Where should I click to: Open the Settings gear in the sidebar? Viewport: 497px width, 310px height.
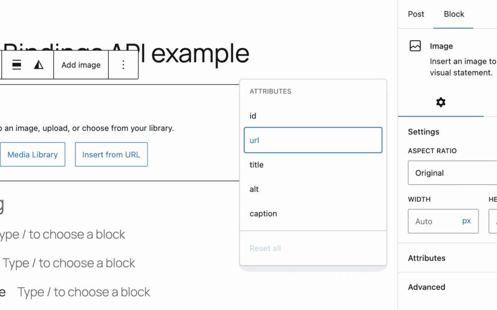click(x=440, y=102)
